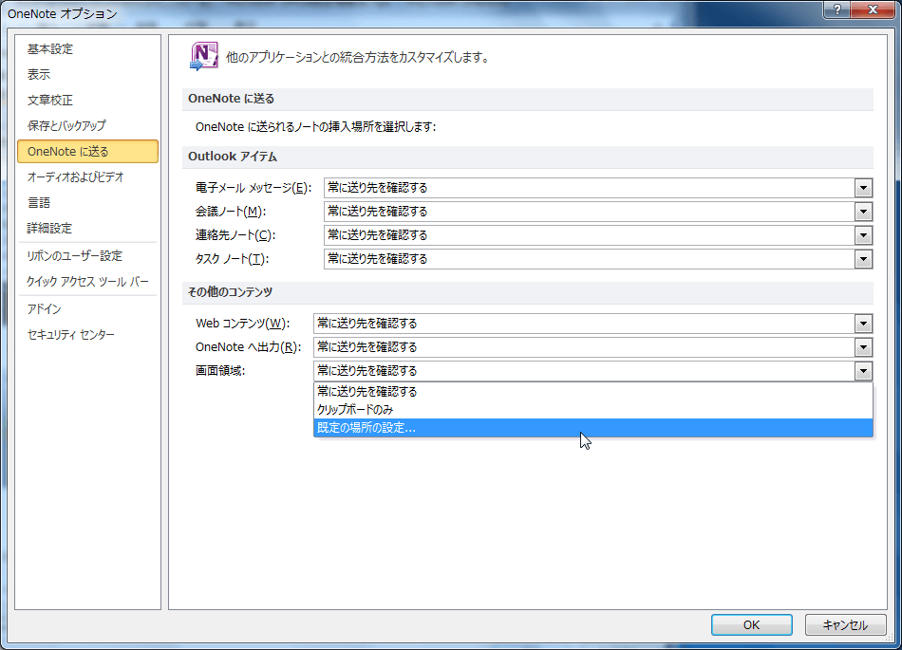
Task: Click the help question mark button
Action: tap(837, 9)
